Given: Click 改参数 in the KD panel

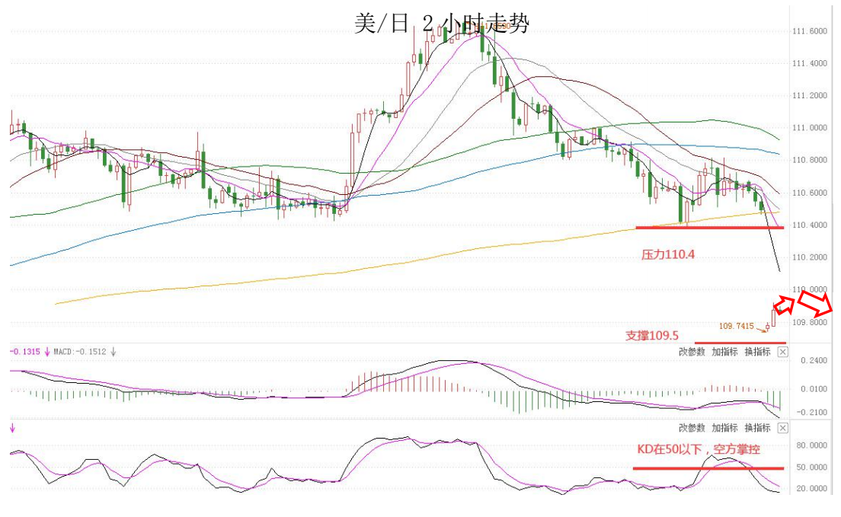Looking at the screenshot, I should (x=692, y=427).
